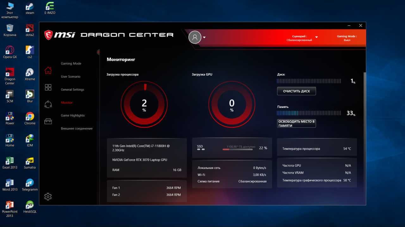Click the Fan 1 '3664 RPM' row

pyautogui.click(x=146, y=188)
